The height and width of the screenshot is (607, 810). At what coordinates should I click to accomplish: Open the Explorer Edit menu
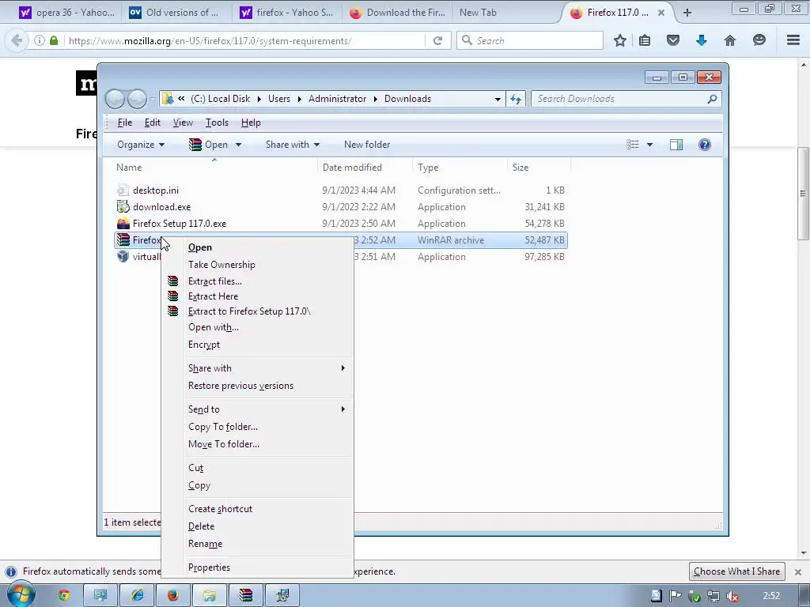[x=153, y=123]
